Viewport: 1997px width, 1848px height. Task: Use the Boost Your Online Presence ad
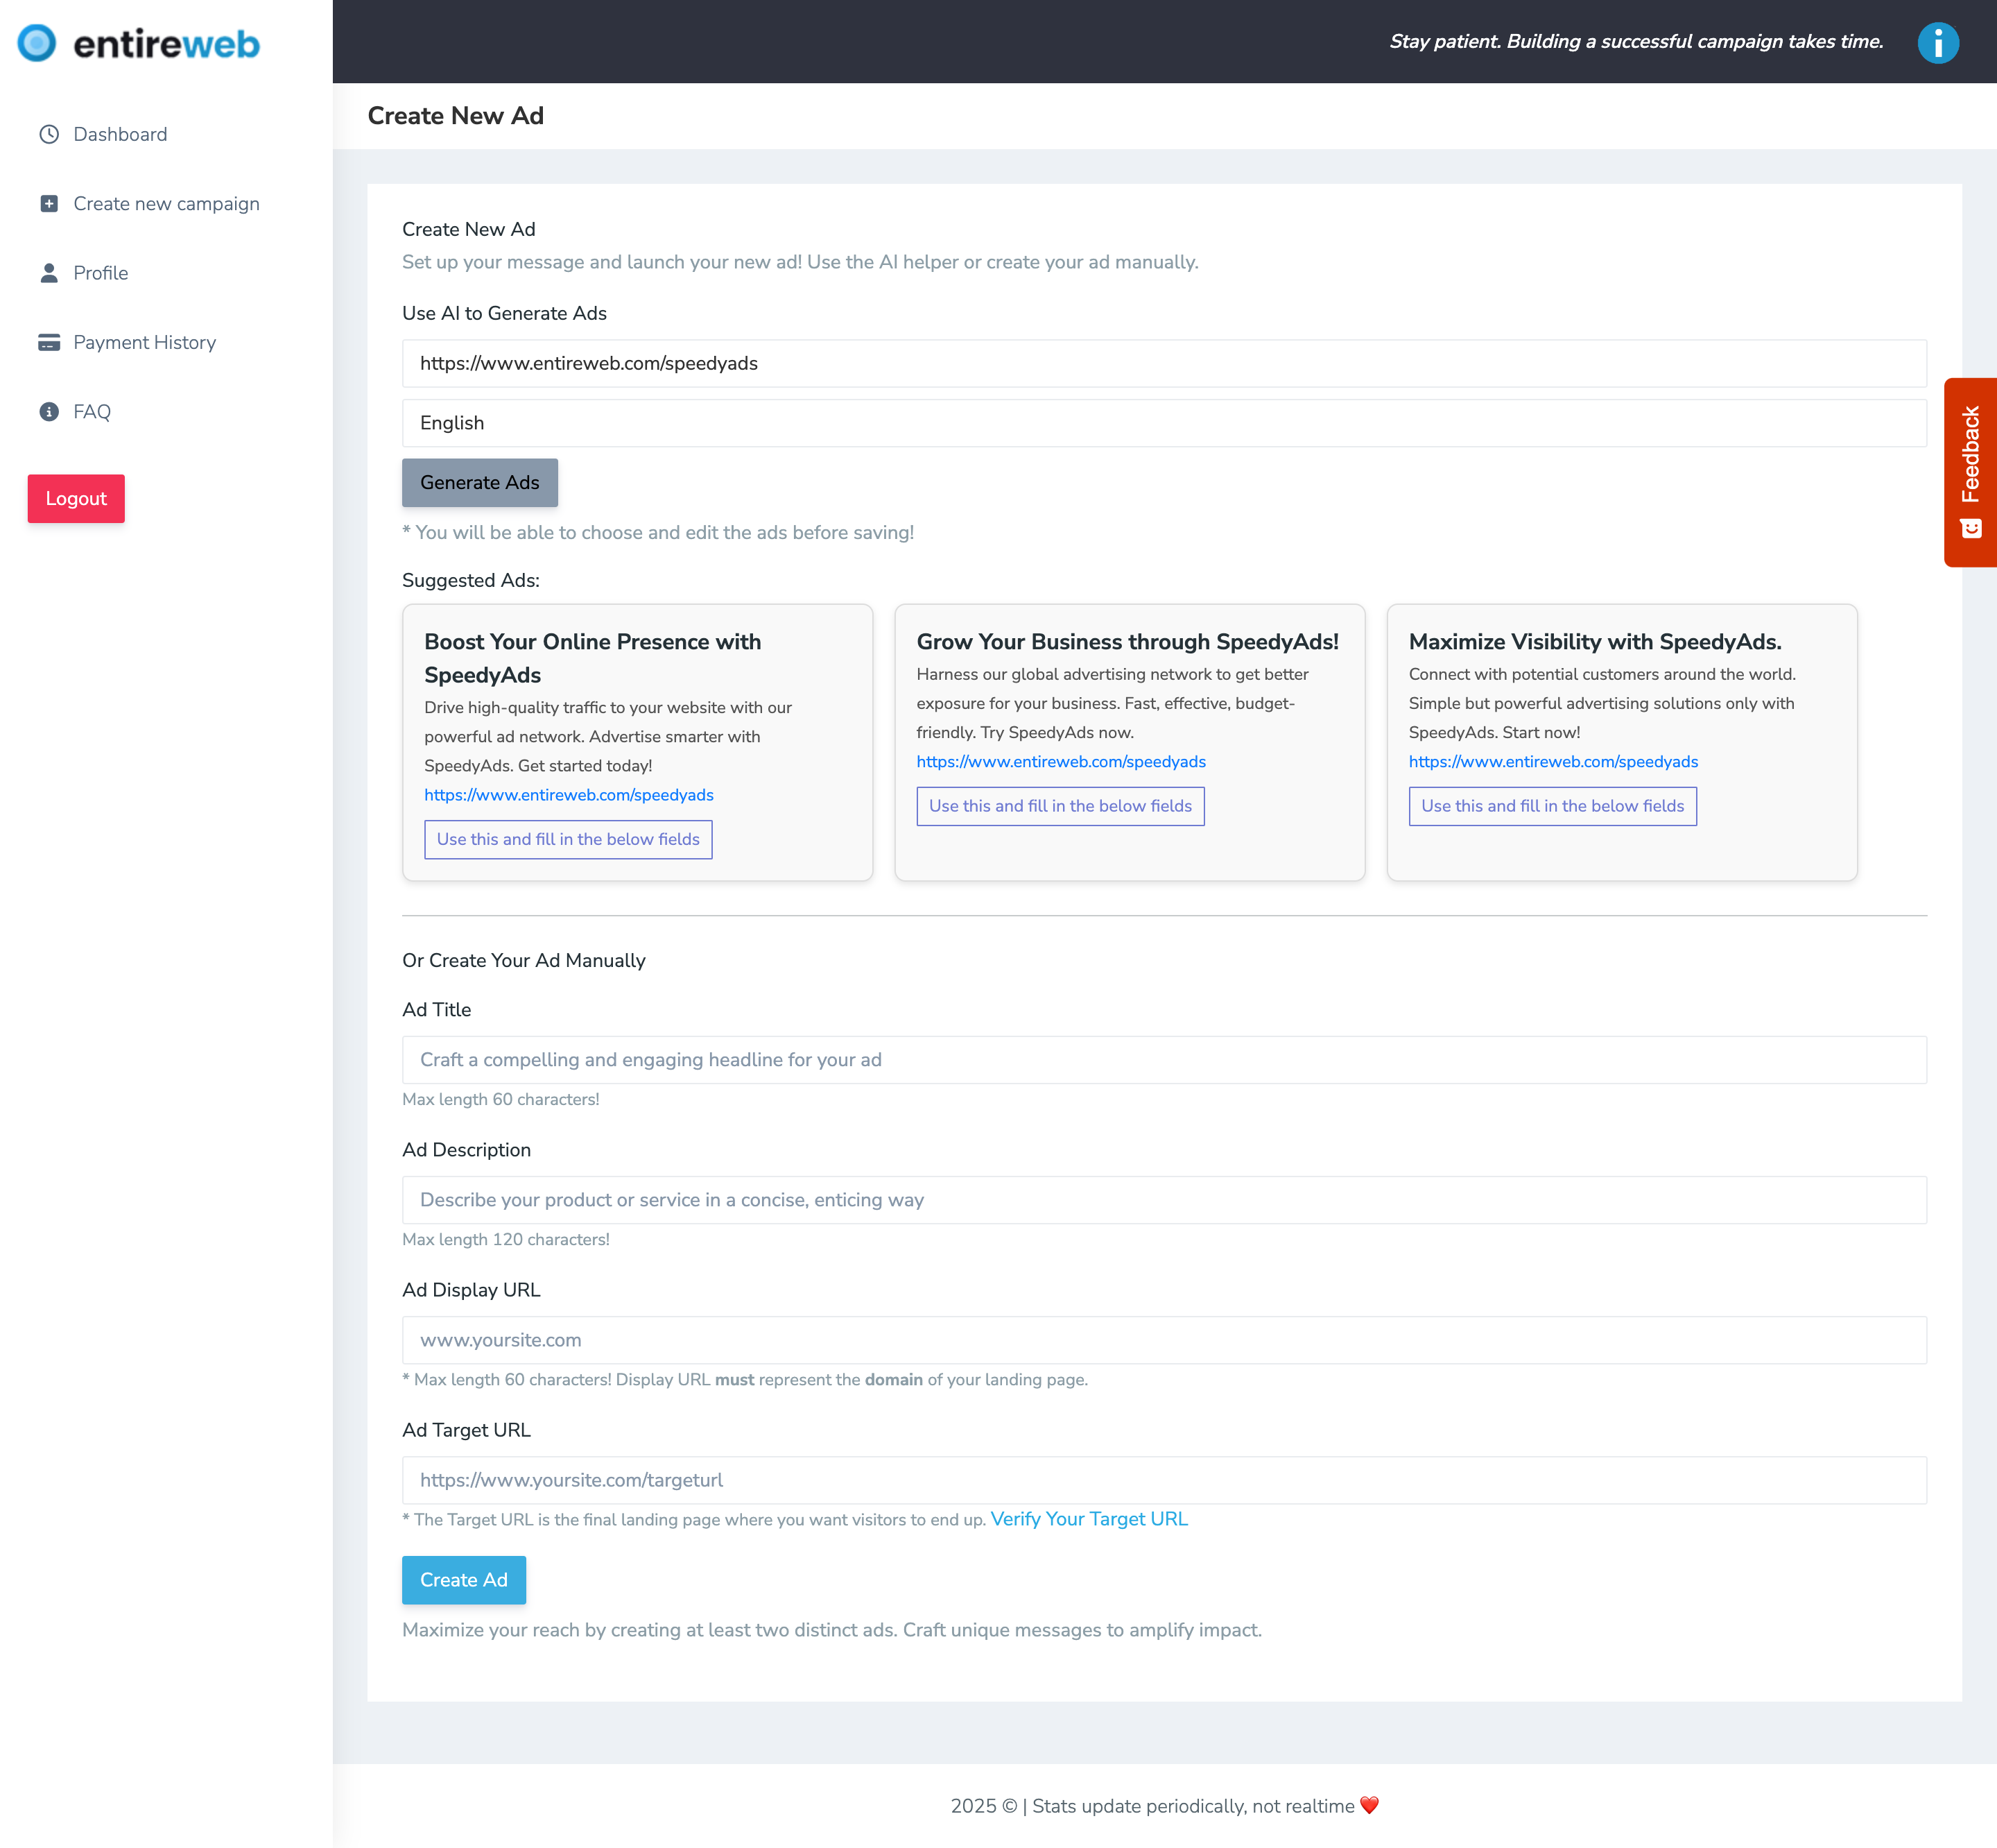click(568, 839)
